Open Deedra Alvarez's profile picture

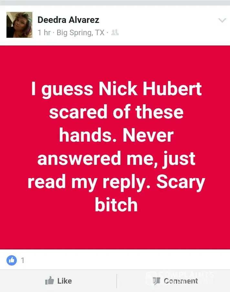pyautogui.click(x=19, y=25)
